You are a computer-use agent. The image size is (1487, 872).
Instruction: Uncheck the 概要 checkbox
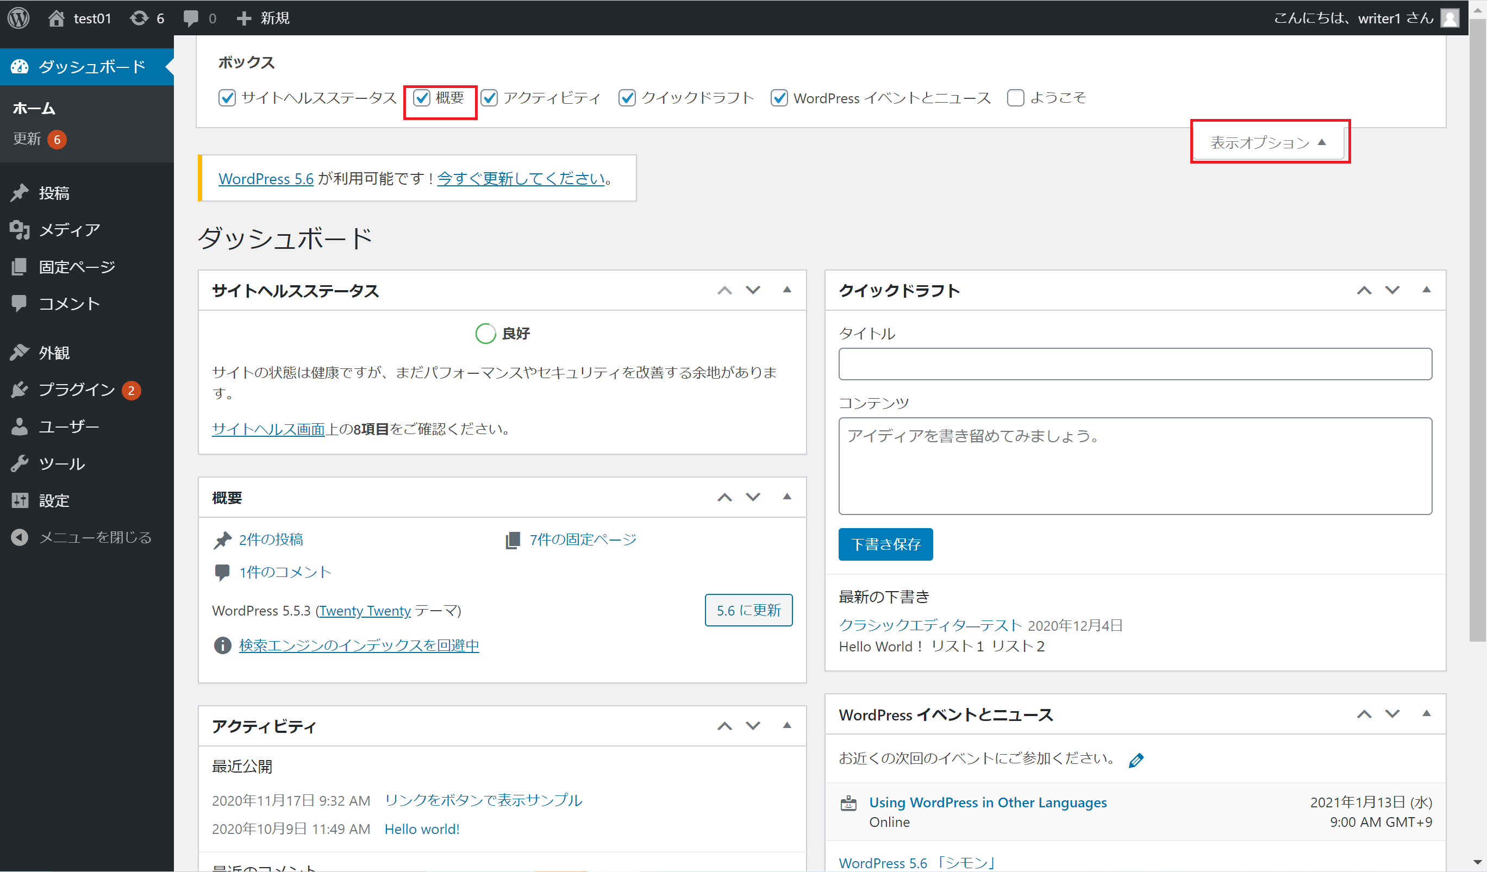[421, 98]
